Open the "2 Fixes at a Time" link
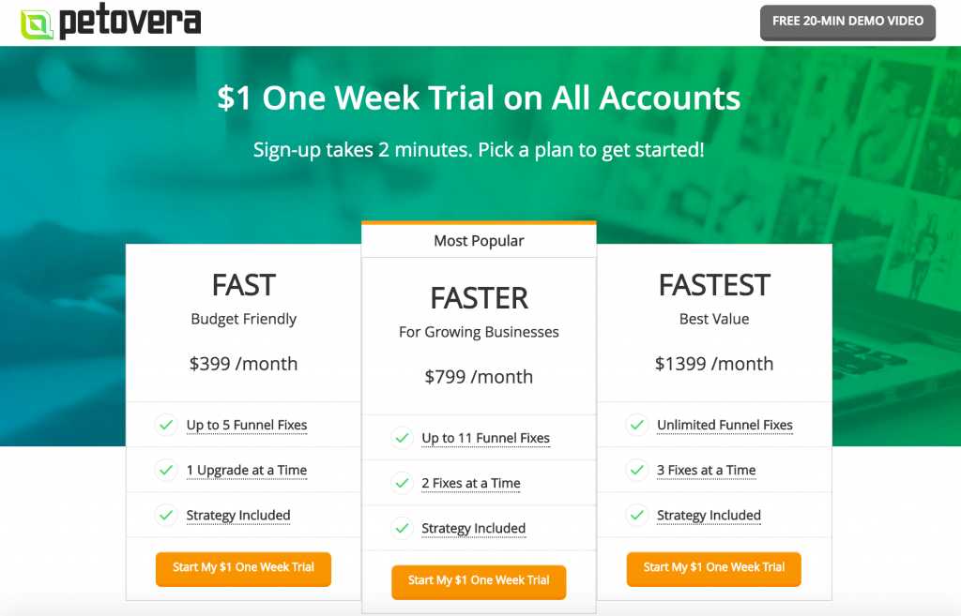This screenshot has height=616, width=961. (x=471, y=483)
